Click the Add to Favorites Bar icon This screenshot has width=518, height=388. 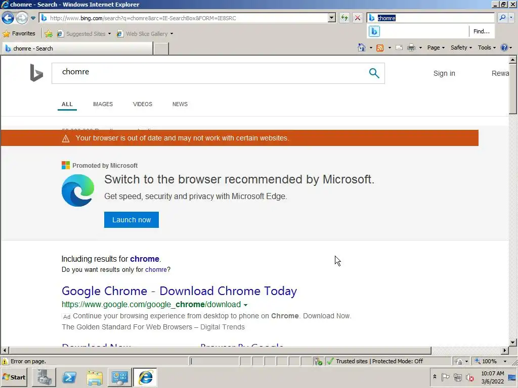[49, 34]
